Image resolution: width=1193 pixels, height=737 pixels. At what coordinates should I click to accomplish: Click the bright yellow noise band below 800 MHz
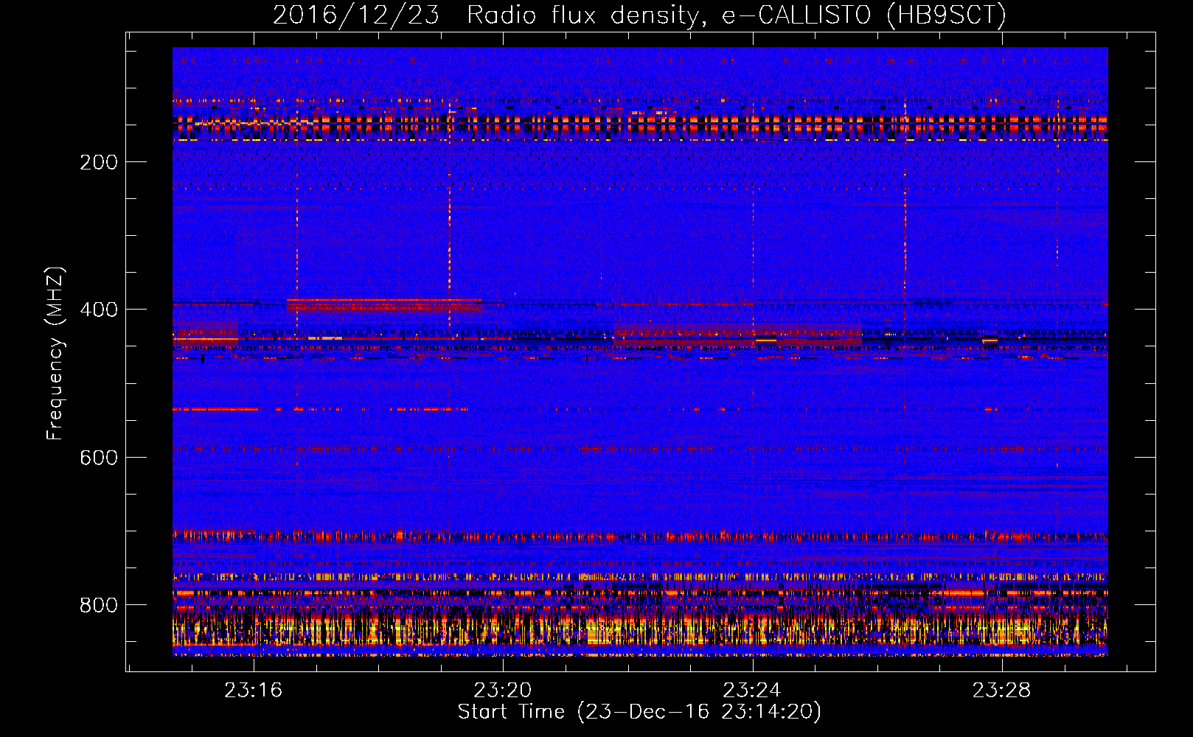(640, 628)
